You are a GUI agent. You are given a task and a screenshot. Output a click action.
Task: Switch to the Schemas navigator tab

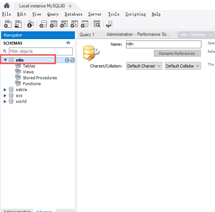(44, 211)
